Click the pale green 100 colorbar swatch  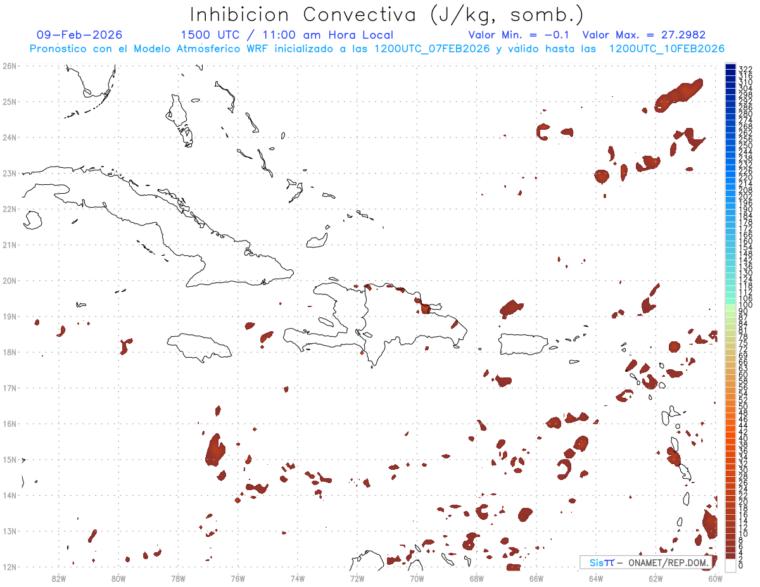730,306
